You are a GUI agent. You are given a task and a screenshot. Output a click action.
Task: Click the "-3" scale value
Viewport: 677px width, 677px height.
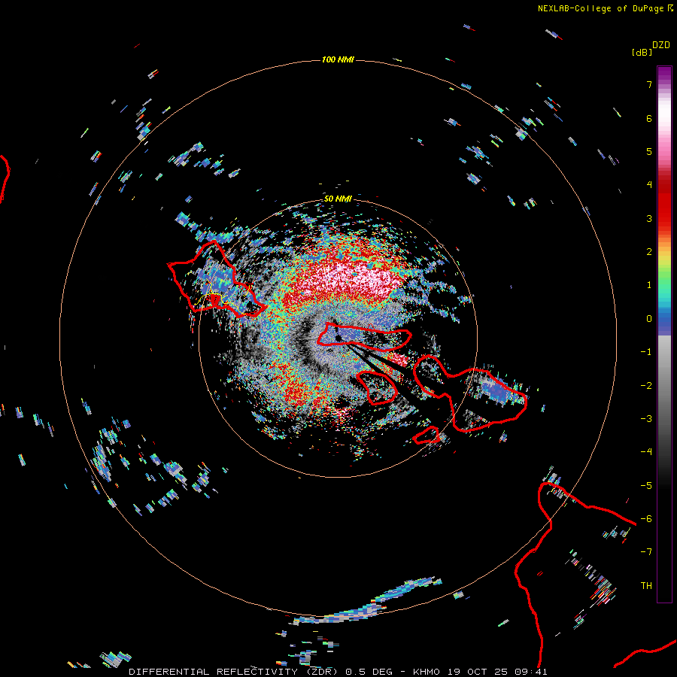[x=646, y=419]
